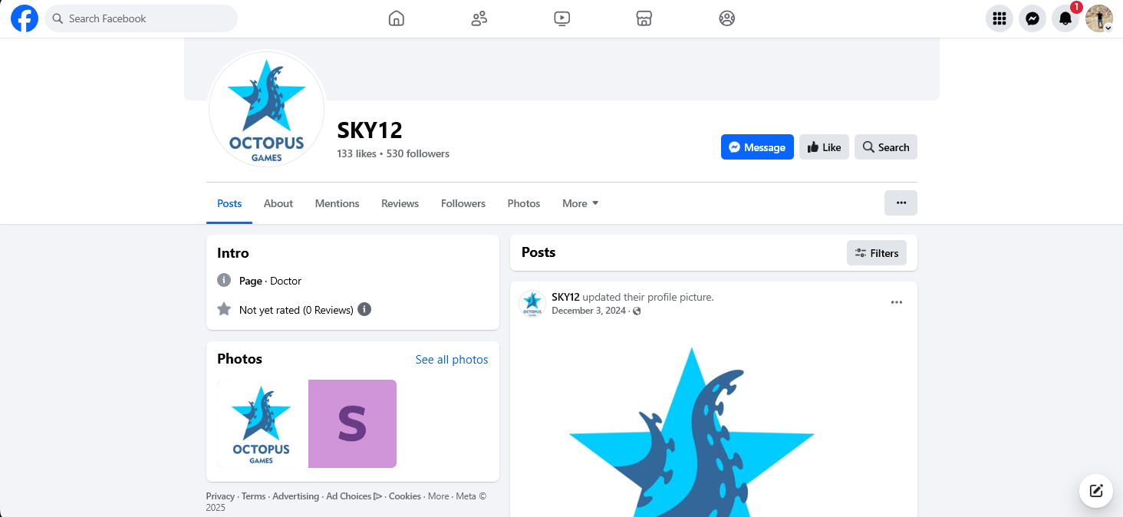
Task: Switch to the Followers tab
Action: pos(463,203)
